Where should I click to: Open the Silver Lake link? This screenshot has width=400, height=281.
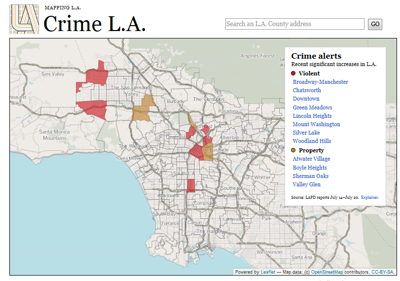[306, 133]
